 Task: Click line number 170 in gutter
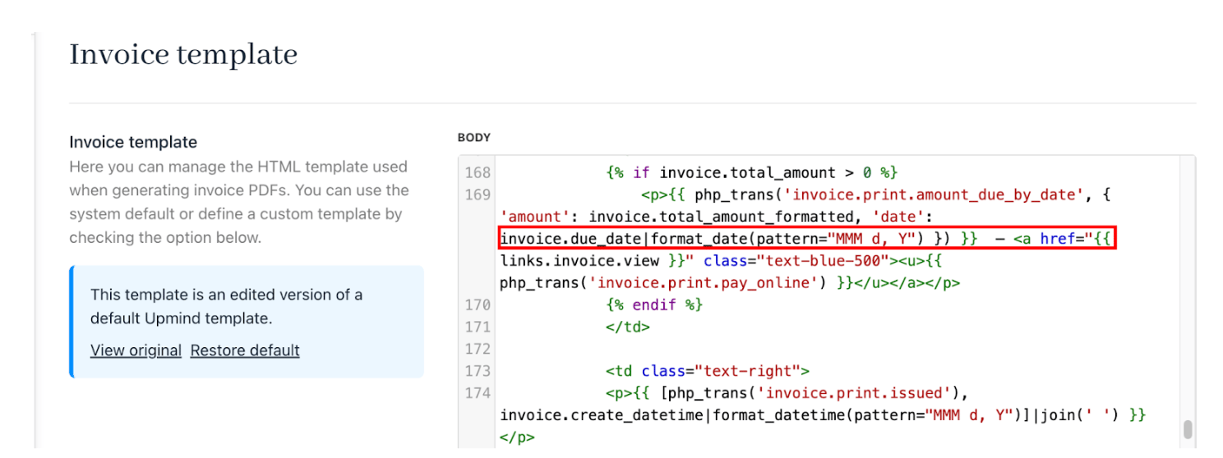coord(478,305)
